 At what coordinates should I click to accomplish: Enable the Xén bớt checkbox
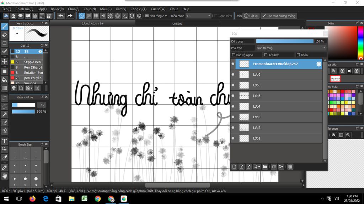[266, 55]
